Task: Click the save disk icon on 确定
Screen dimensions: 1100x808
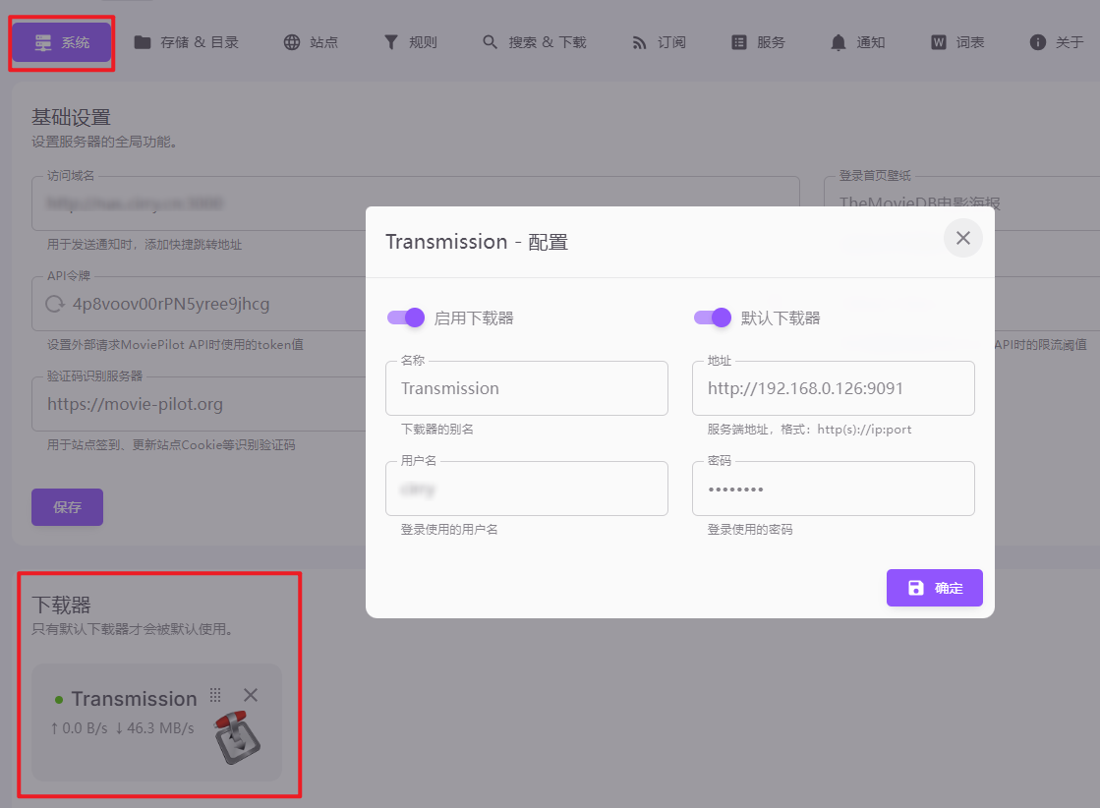Action: 916,588
